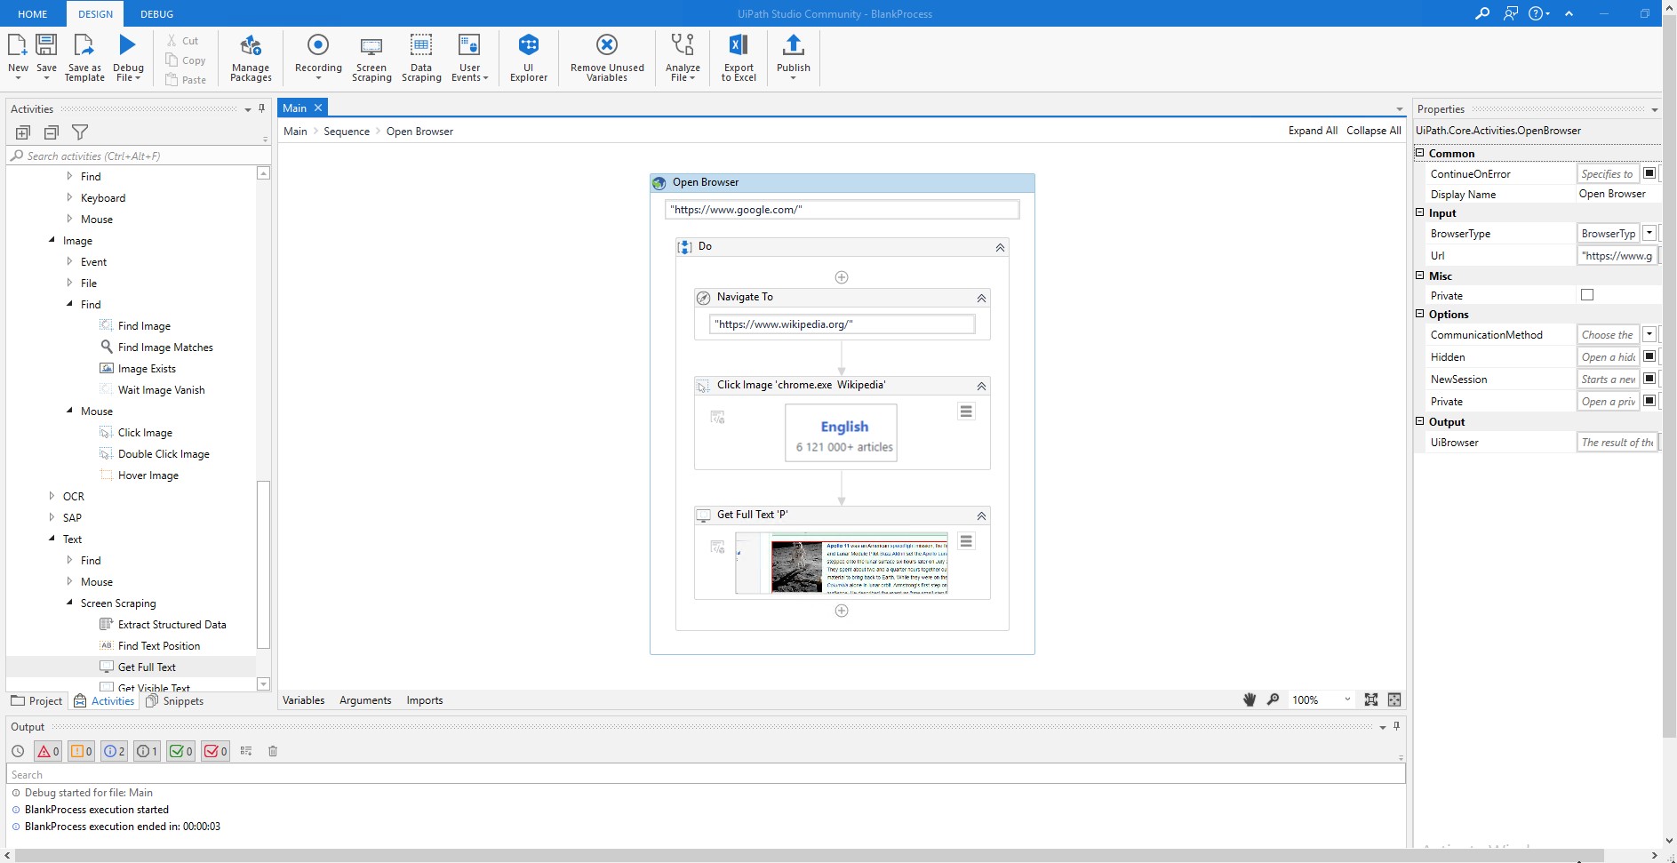Viewport: 1677px width, 863px height.
Task: Toggle error filter in Output
Action: [x=48, y=751]
